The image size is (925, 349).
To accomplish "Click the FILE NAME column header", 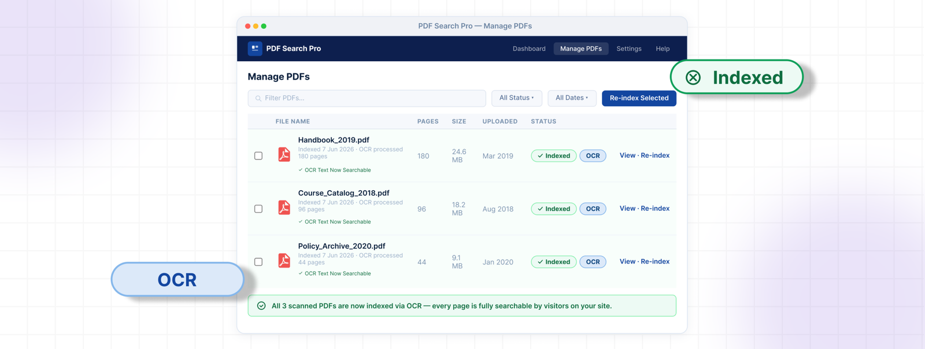I will (293, 121).
